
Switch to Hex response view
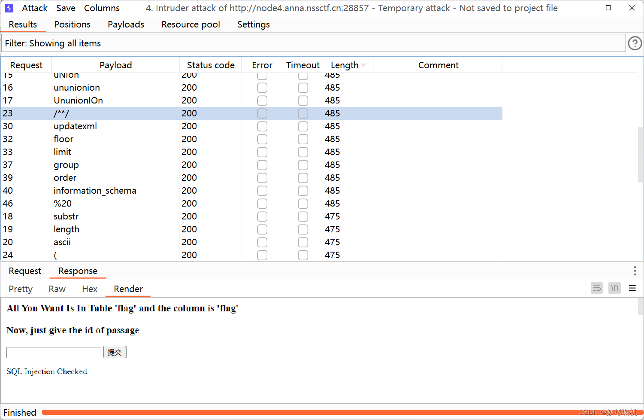click(x=90, y=289)
